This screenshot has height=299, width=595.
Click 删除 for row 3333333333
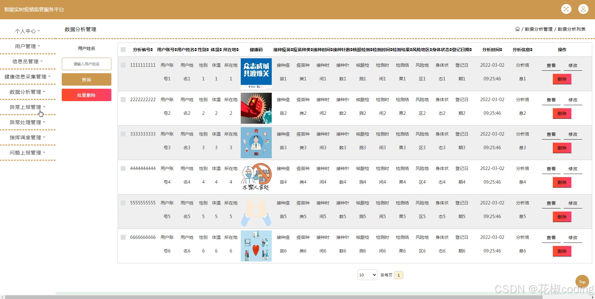[x=562, y=148]
